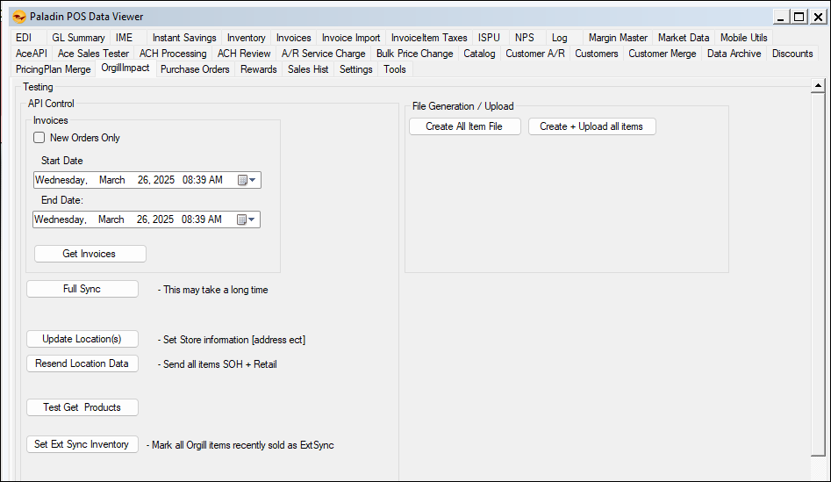Click the day in End Date field
Viewport: 831px width, 482px height.
[x=143, y=219]
